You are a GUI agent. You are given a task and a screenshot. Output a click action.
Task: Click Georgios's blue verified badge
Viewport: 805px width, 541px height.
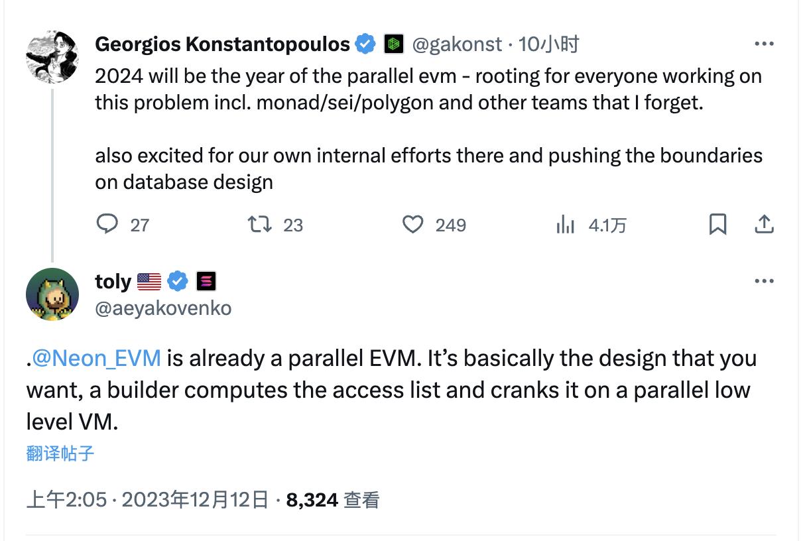click(365, 44)
